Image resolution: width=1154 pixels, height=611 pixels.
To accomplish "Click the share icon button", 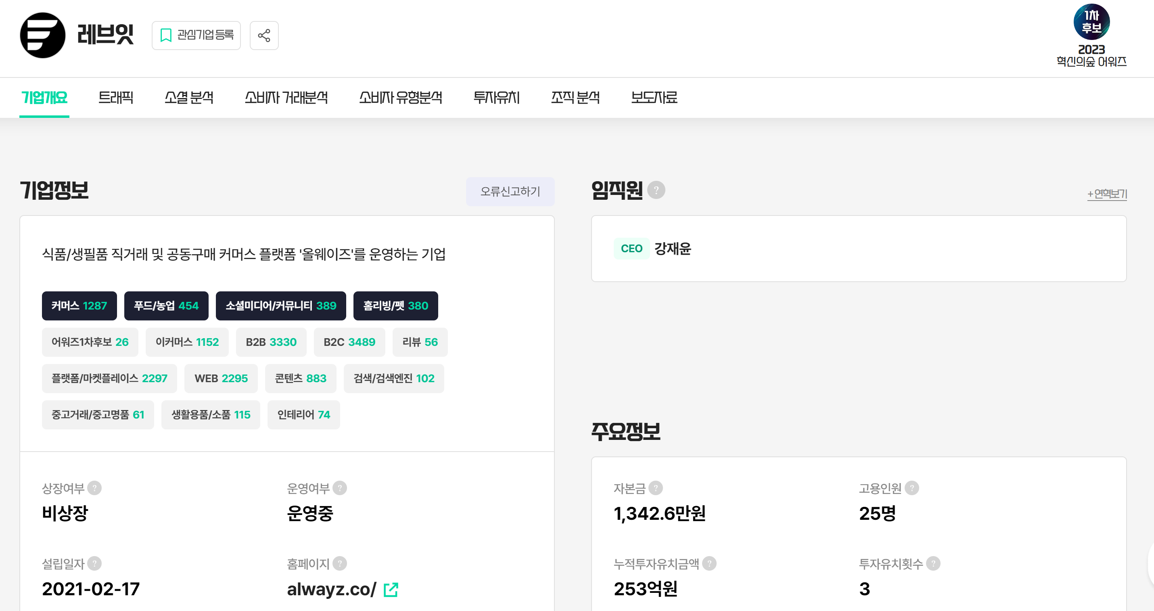I will pos(264,36).
